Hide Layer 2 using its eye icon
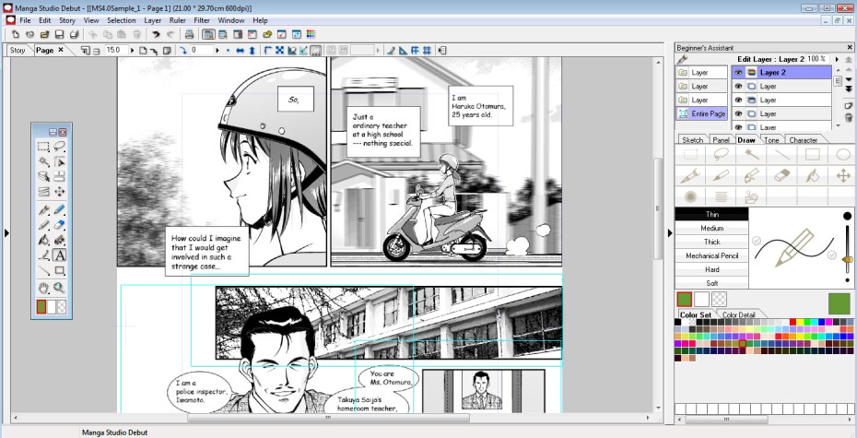This screenshot has width=857, height=438. (738, 72)
